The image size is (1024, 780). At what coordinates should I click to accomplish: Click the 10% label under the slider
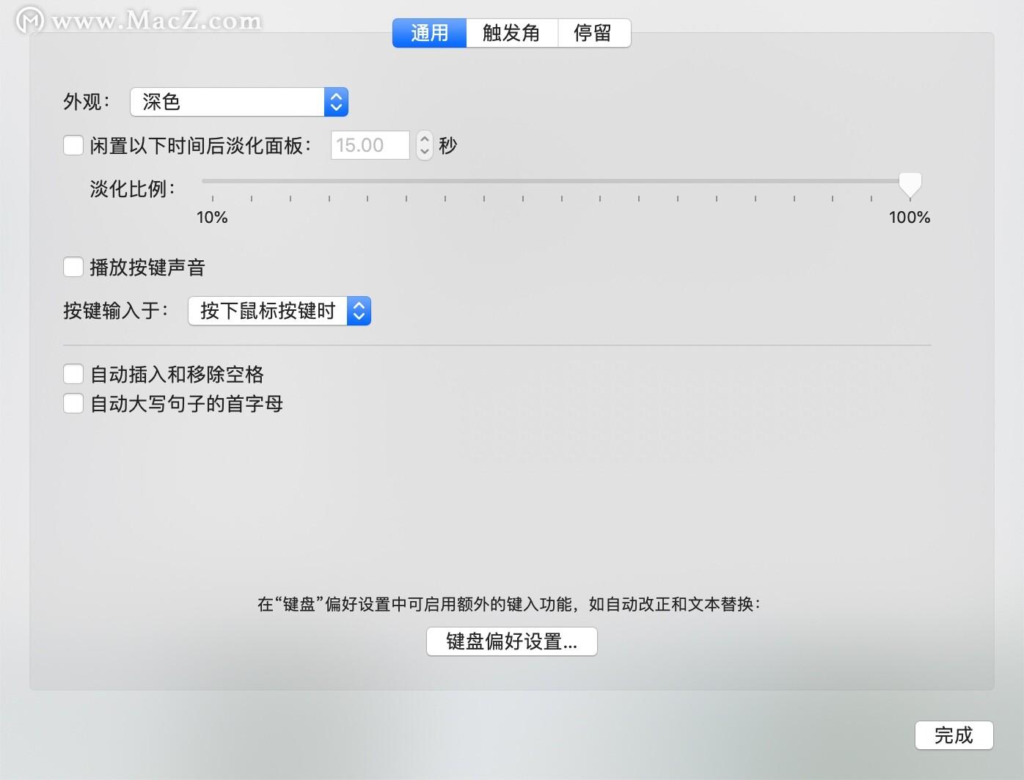pyautogui.click(x=212, y=217)
